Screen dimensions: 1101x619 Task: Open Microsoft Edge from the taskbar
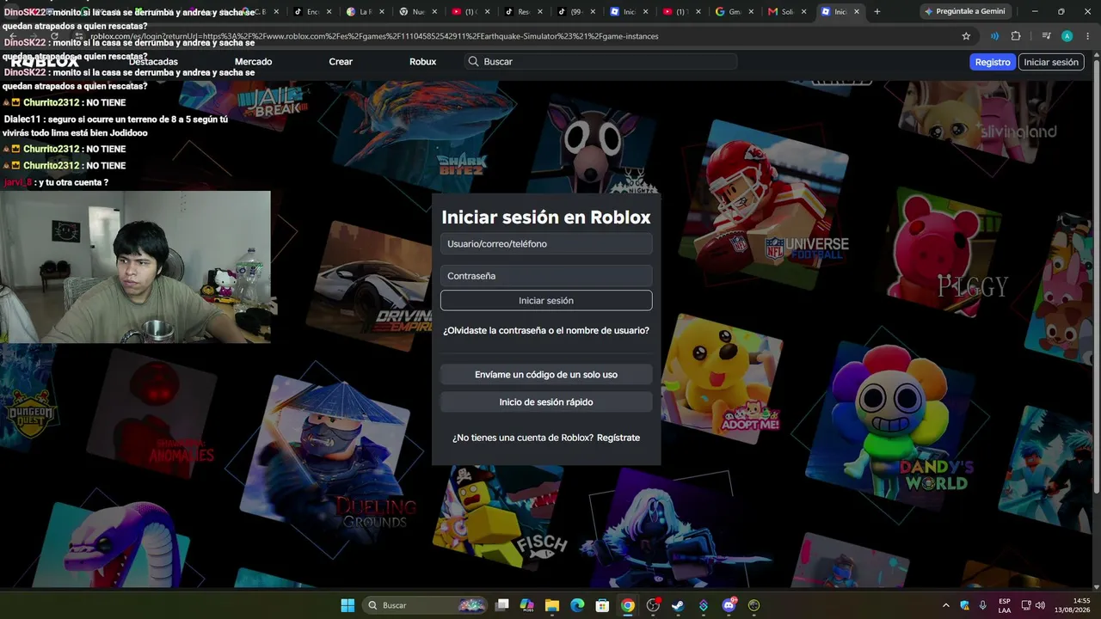coord(577,605)
